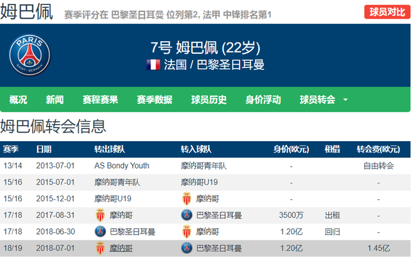Click 法国 / 巴黎圣日耳曼 text in banner
Viewport: 411px width, 261px height.
click(214, 65)
